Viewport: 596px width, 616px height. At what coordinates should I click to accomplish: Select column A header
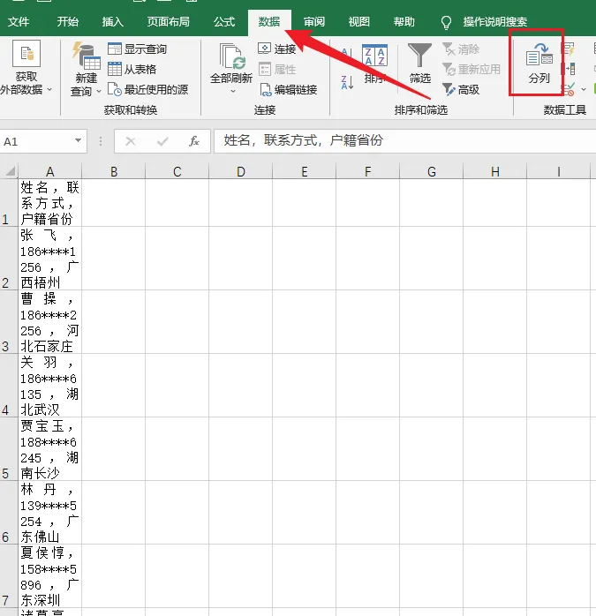50,171
